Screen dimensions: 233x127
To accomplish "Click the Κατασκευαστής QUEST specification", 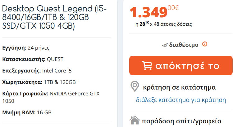I will pyautogui.click(x=33, y=59).
